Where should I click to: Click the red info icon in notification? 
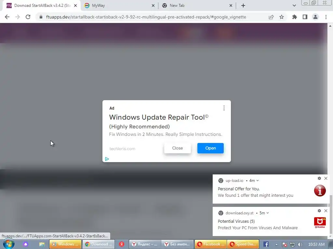[x=320, y=191]
